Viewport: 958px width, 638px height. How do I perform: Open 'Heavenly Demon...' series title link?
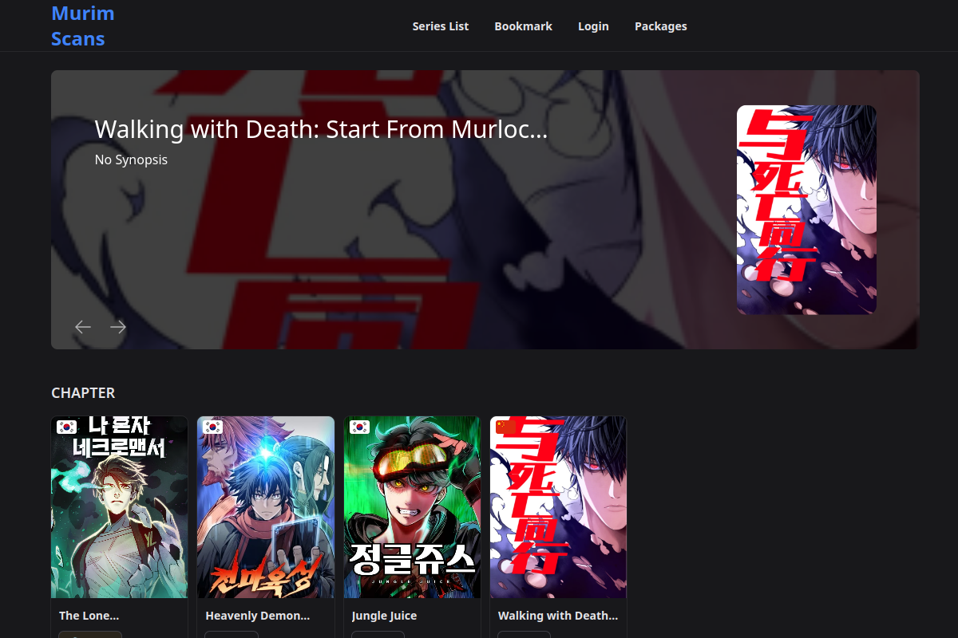(x=258, y=616)
